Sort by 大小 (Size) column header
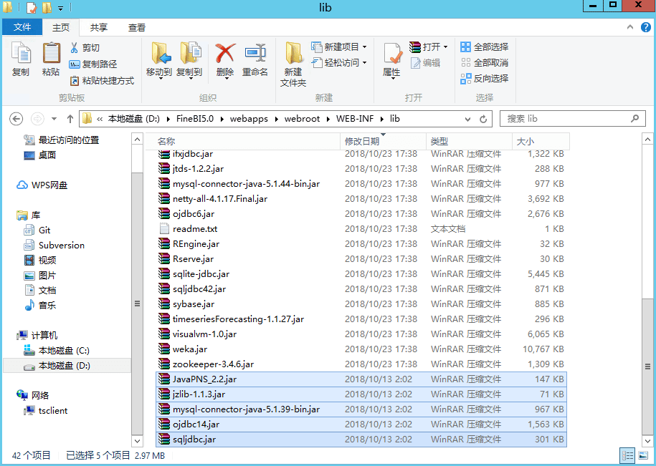656x466 pixels. pos(541,142)
